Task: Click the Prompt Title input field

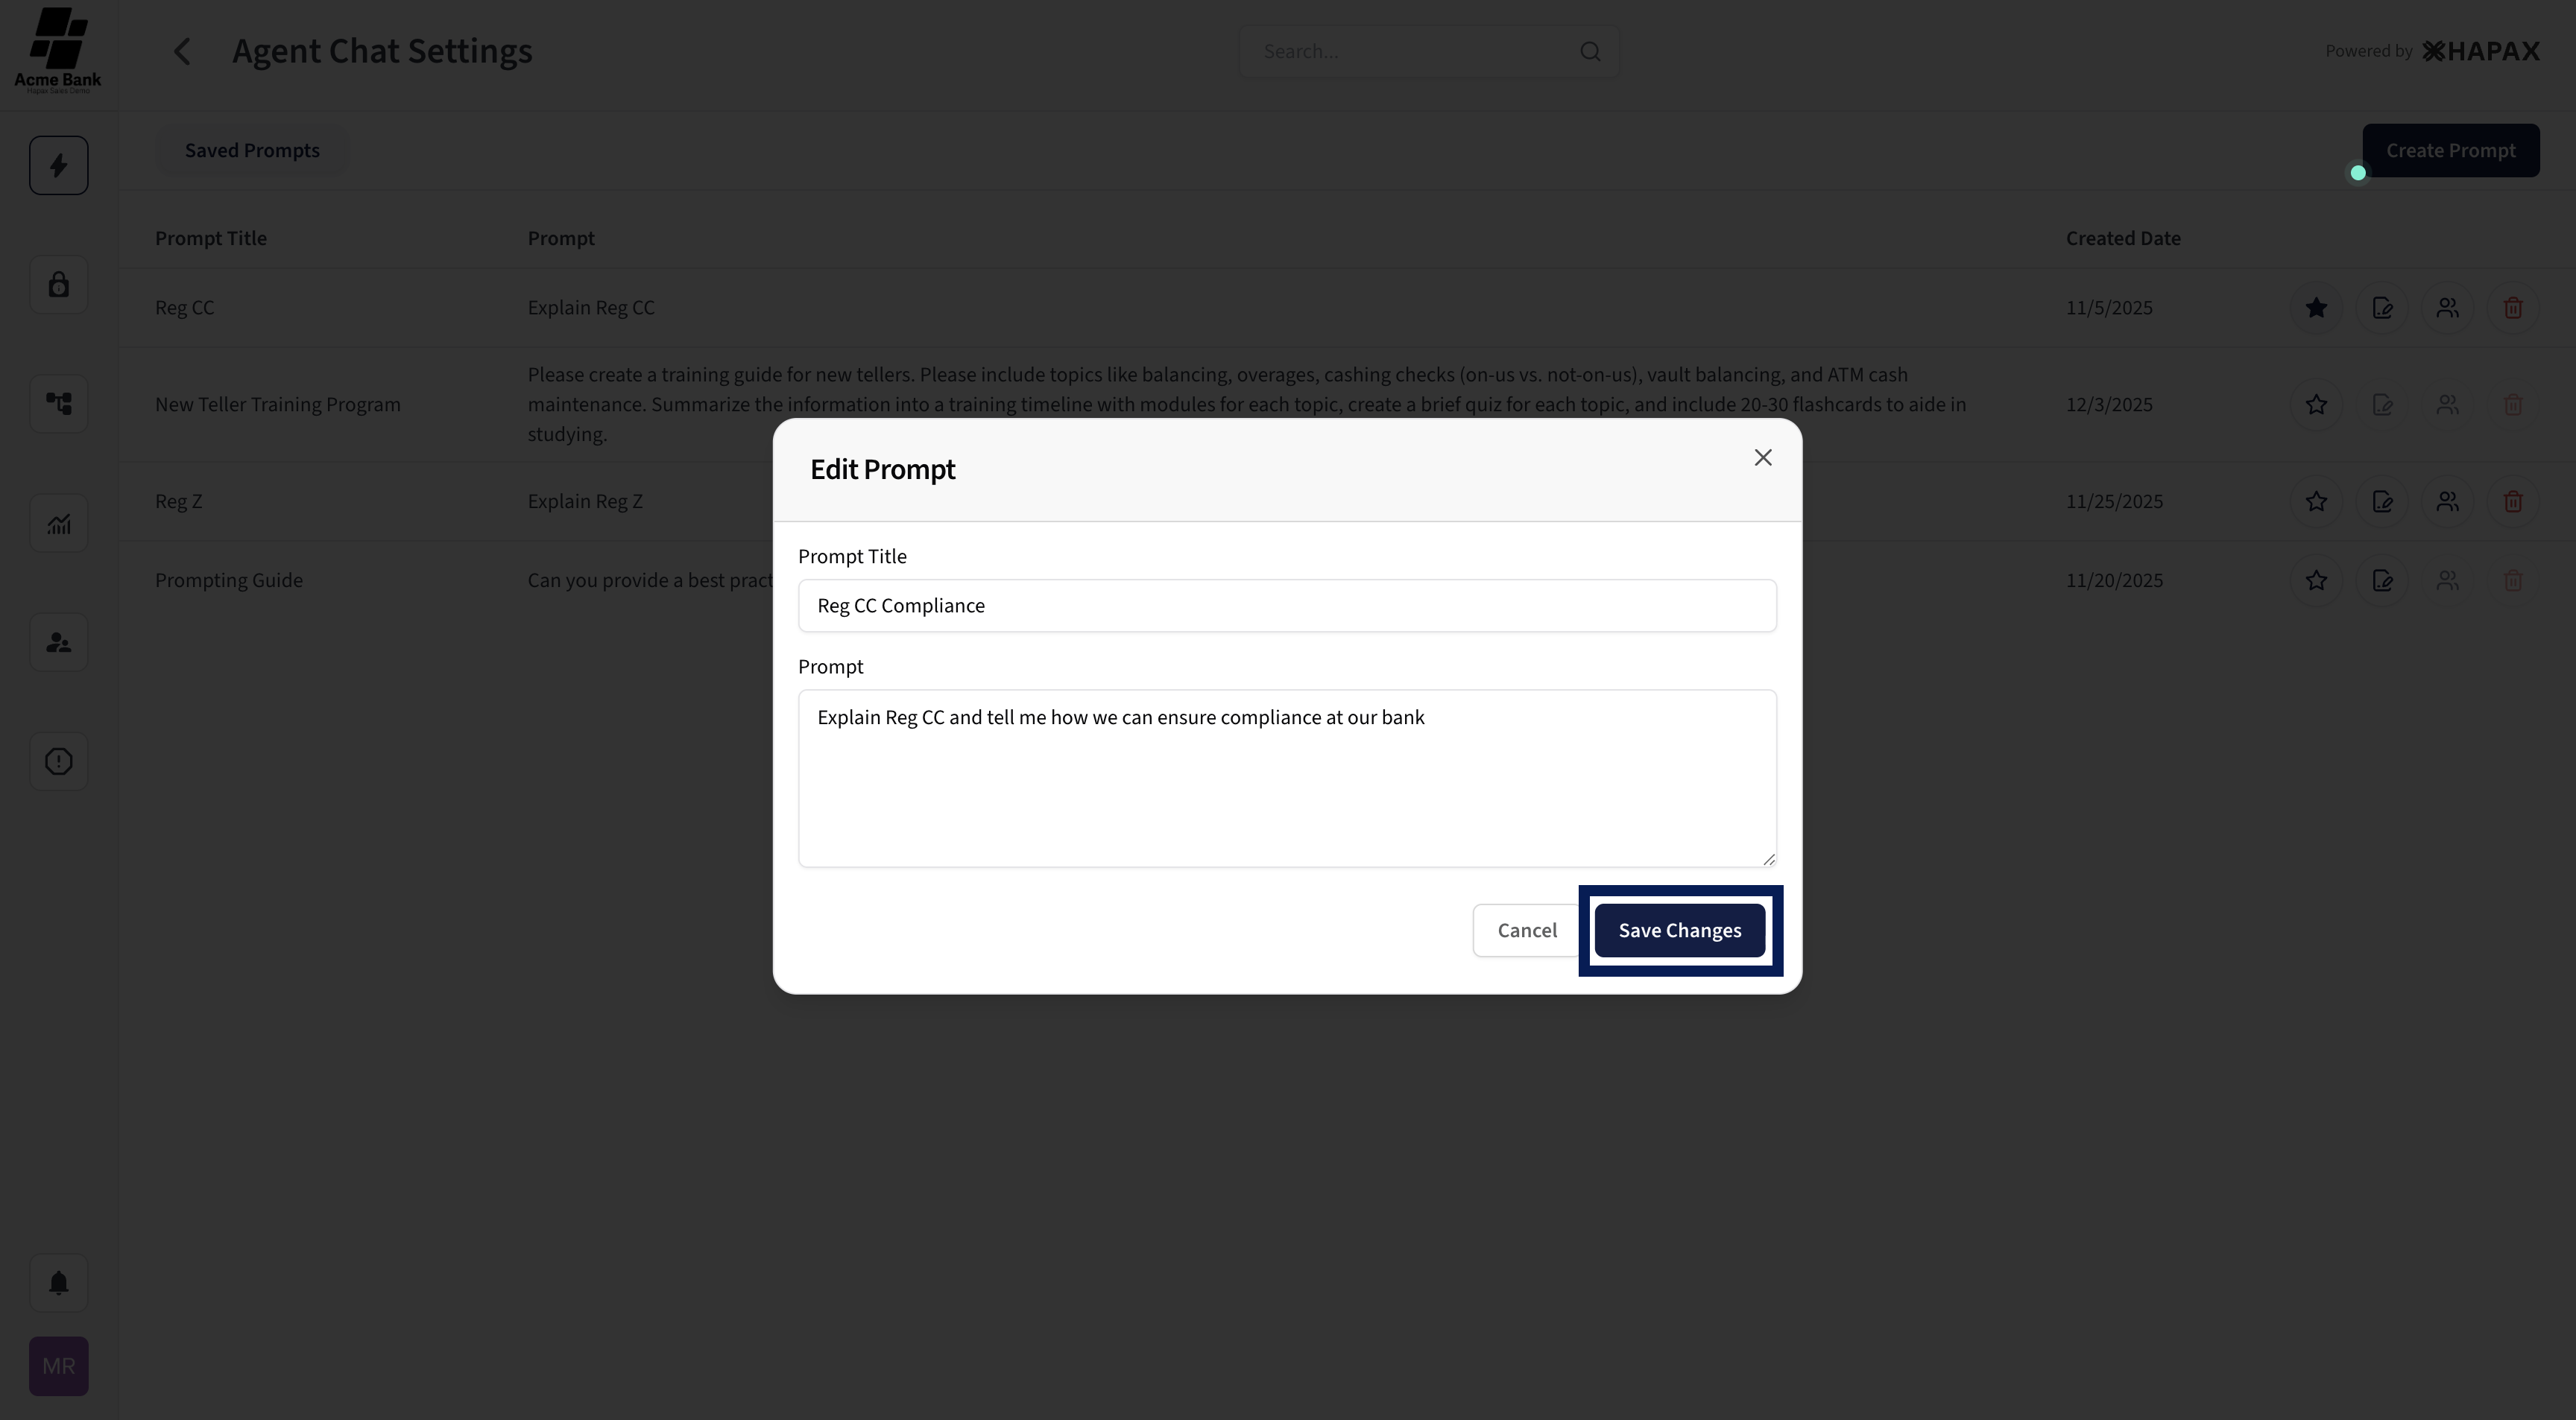Action: tap(1287, 606)
